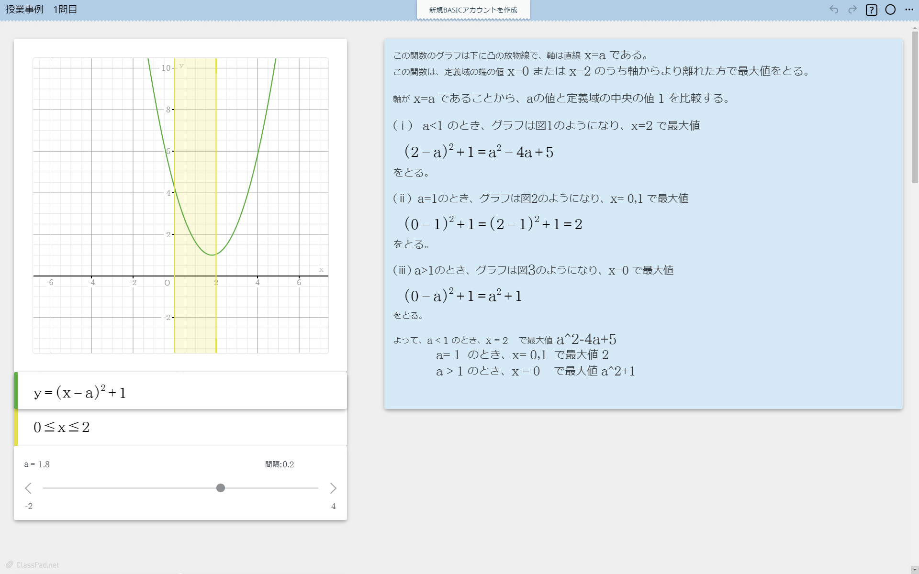Screen dimensions: 919x574
Task: Open the help question mark icon
Action: click(872, 10)
